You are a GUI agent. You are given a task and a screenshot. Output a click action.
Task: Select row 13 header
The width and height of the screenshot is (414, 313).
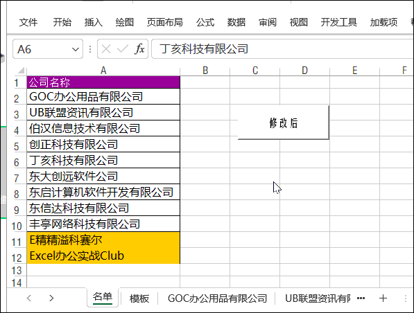[17, 270]
